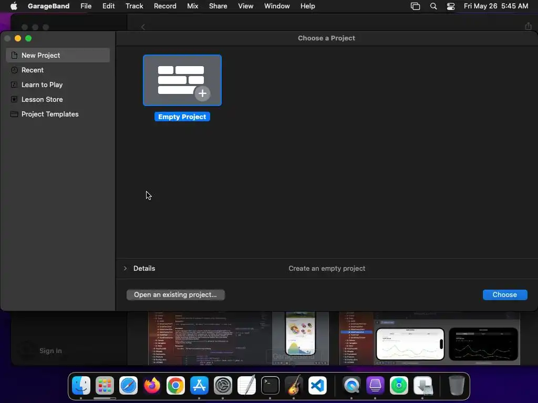Zoom the Choose a Project window (green)
Viewport: 538px width, 403px height.
tap(28, 38)
